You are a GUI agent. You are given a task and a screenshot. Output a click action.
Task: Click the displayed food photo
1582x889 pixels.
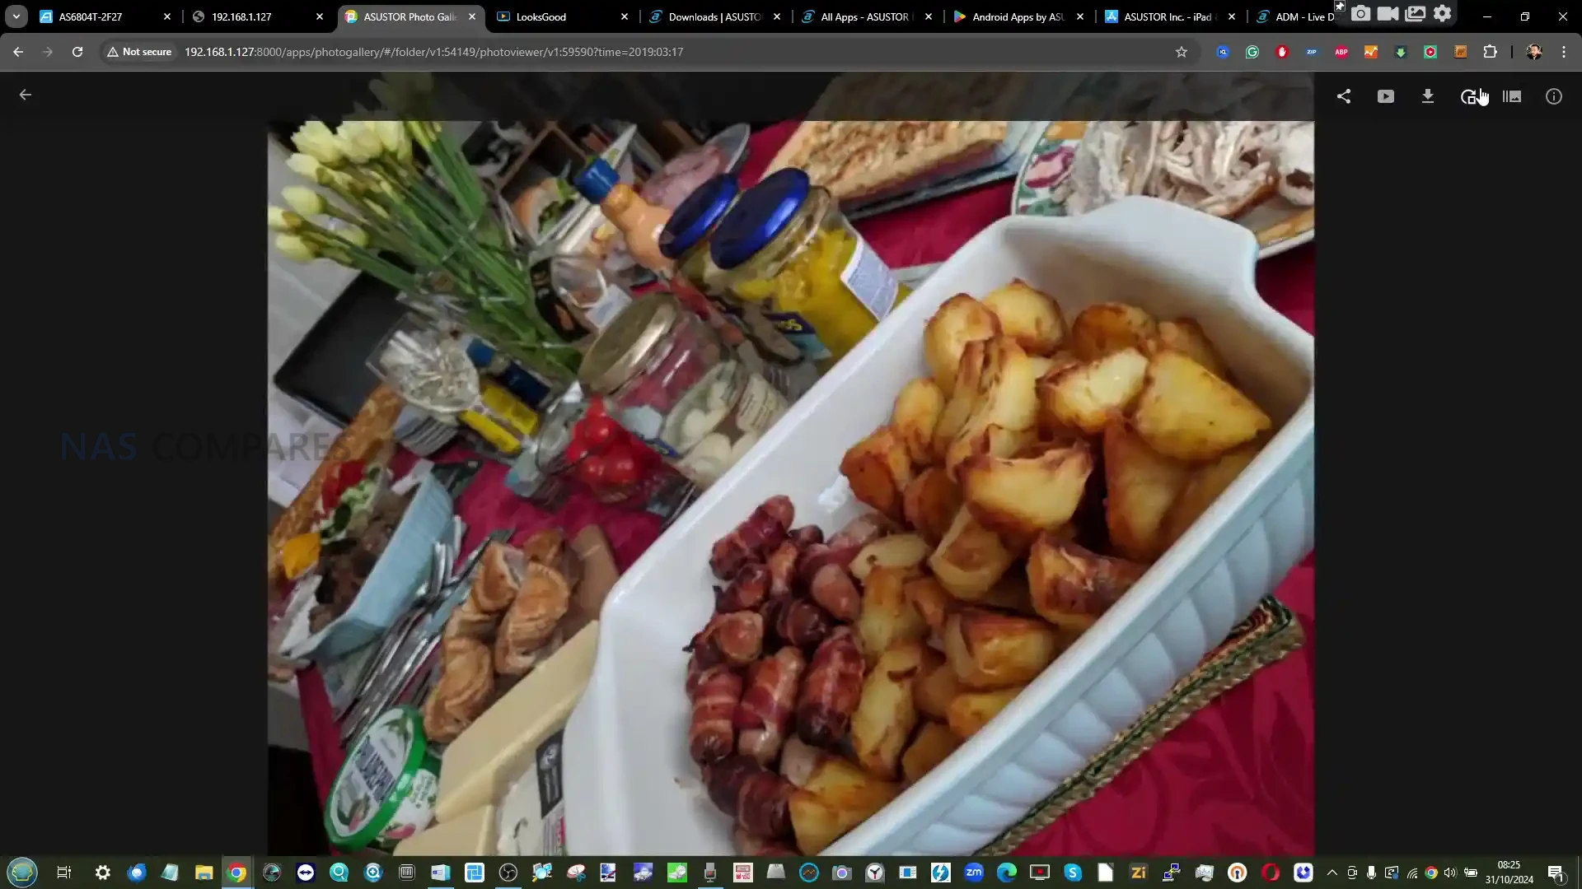(x=790, y=487)
